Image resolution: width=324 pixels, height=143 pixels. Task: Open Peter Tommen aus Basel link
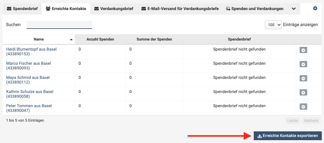(29, 106)
